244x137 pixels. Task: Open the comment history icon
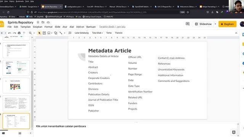188,24
